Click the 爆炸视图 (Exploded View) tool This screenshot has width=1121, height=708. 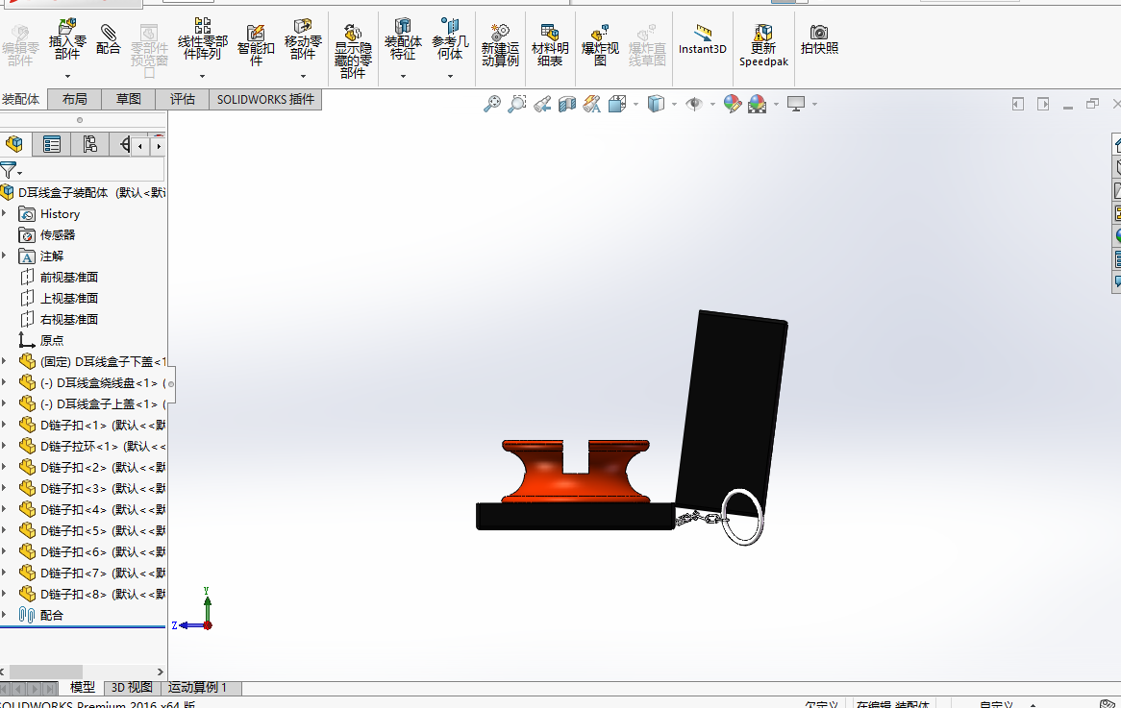600,44
